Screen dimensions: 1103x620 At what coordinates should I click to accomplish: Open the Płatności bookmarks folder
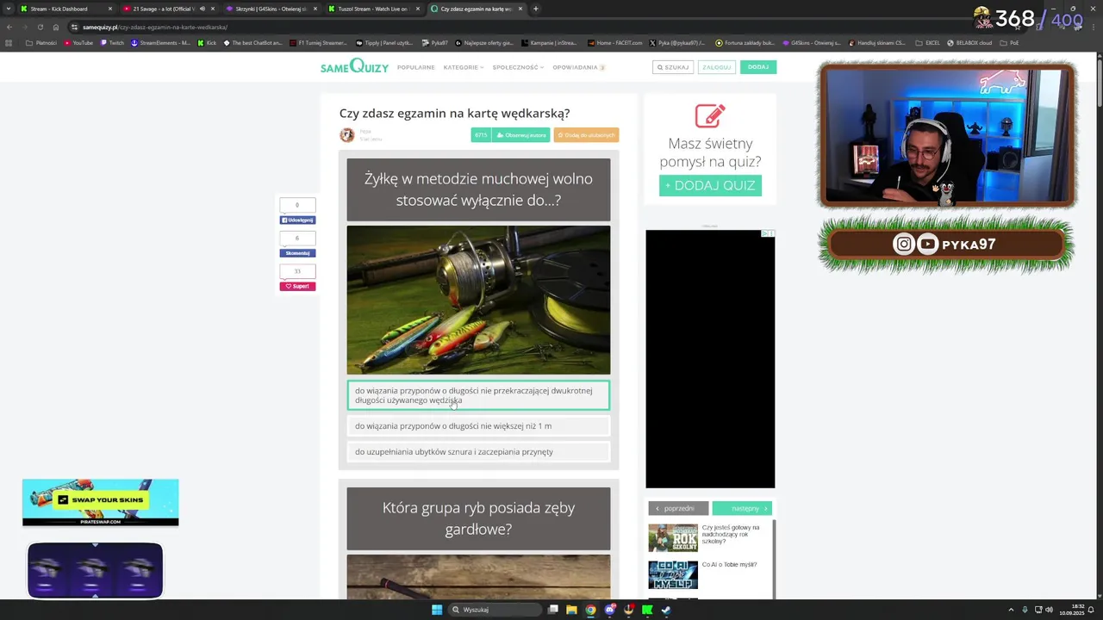(41, 42)
